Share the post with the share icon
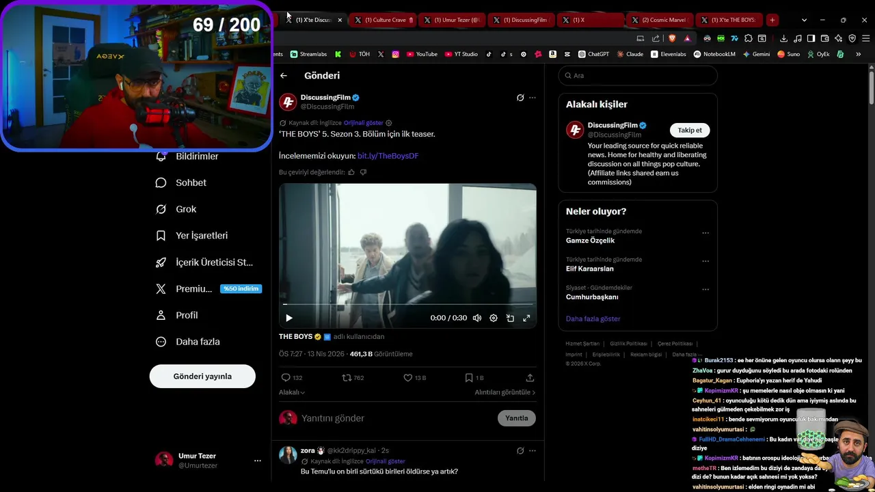 pos(530,378)
